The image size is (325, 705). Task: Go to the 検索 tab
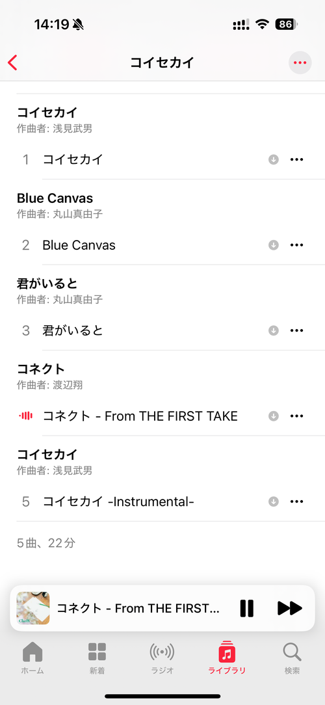coord(292,658)
